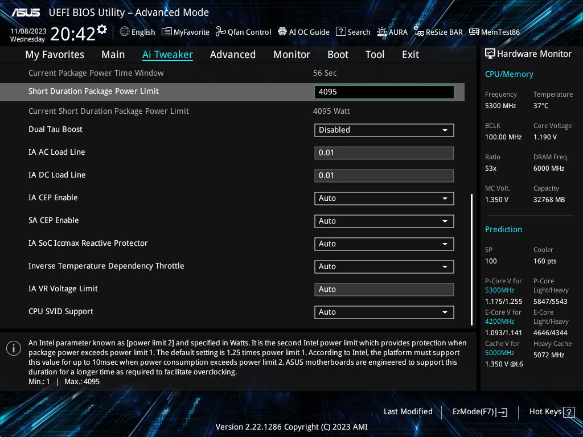Click the IA DC Load Line field

pos(384,176)
